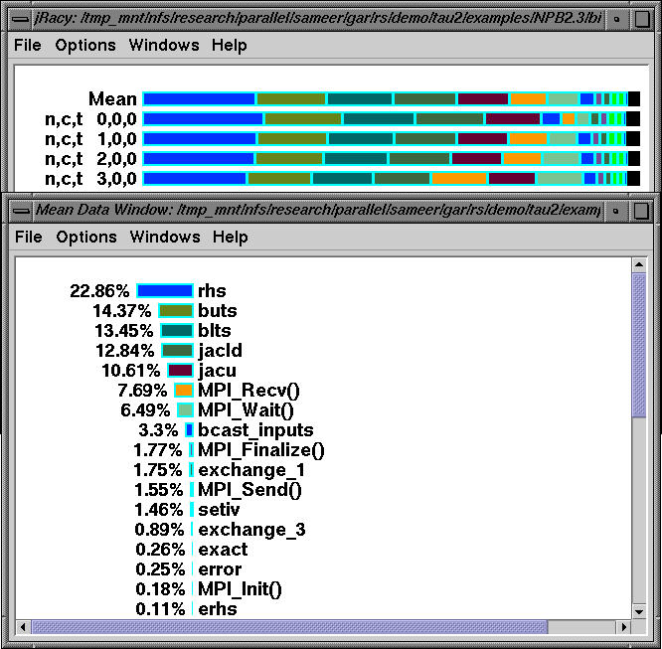Click the vertical scrollbar thumb in Mean Data Window
This screenshot has width=662, height=649.
click(x=639, y=345)
